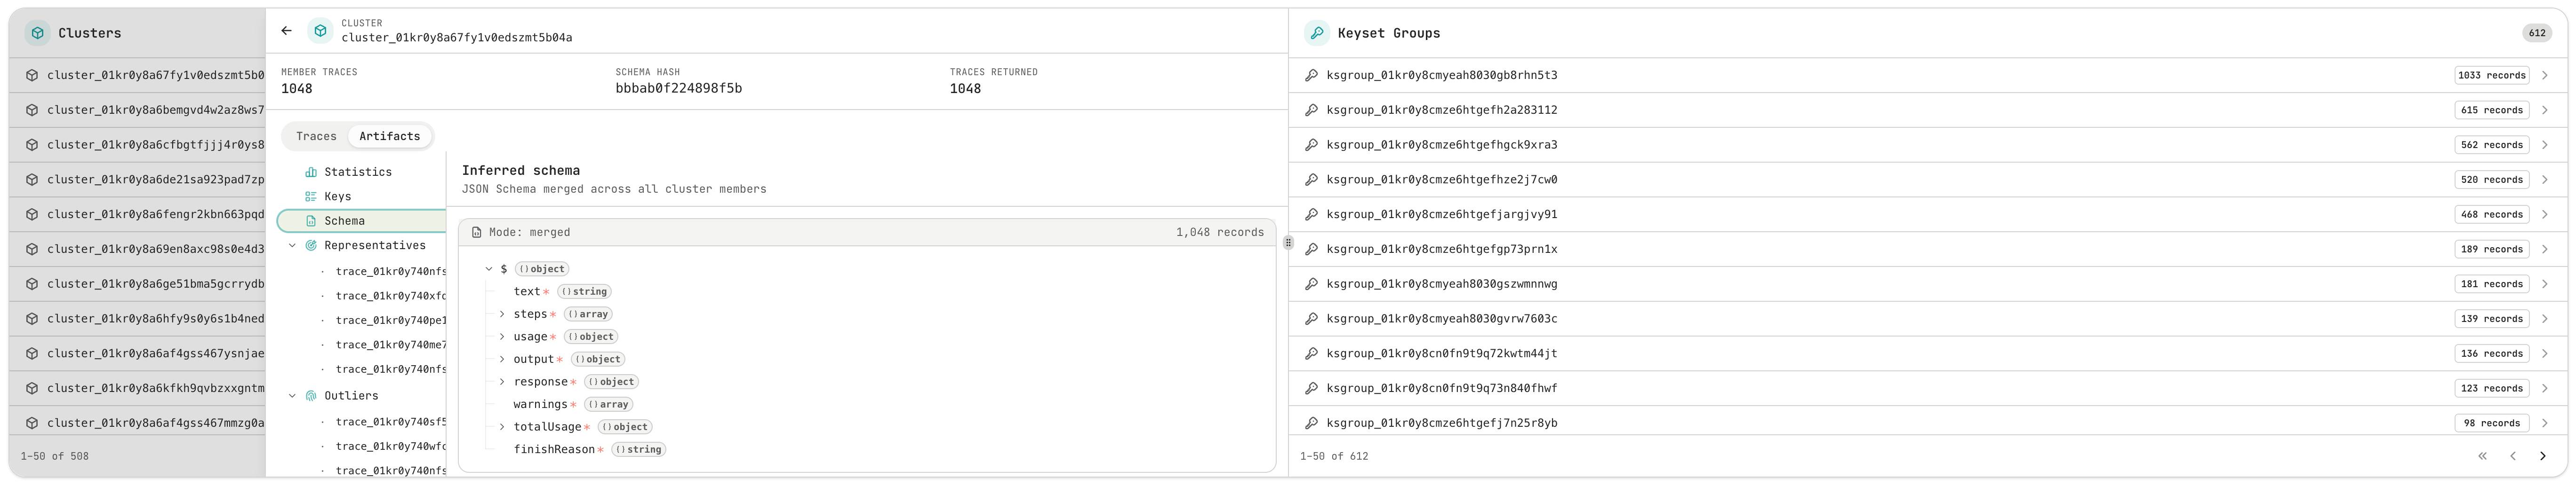Select the Artifacts tab
Viewport: 2576px width, 486px height.
click(389, 137)
